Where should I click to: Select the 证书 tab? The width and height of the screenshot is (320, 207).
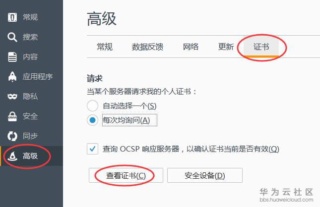coord(261,47)
